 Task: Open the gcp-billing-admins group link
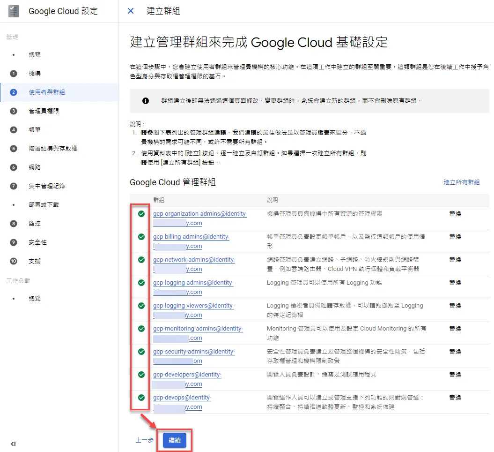click(191, 241)
